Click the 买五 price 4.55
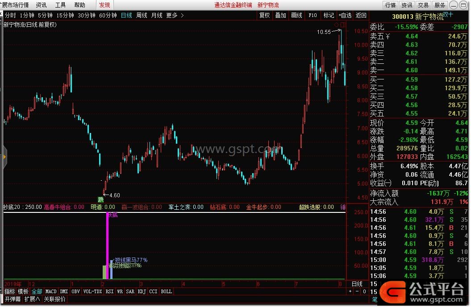471x307 pixels. coord(412,113)
